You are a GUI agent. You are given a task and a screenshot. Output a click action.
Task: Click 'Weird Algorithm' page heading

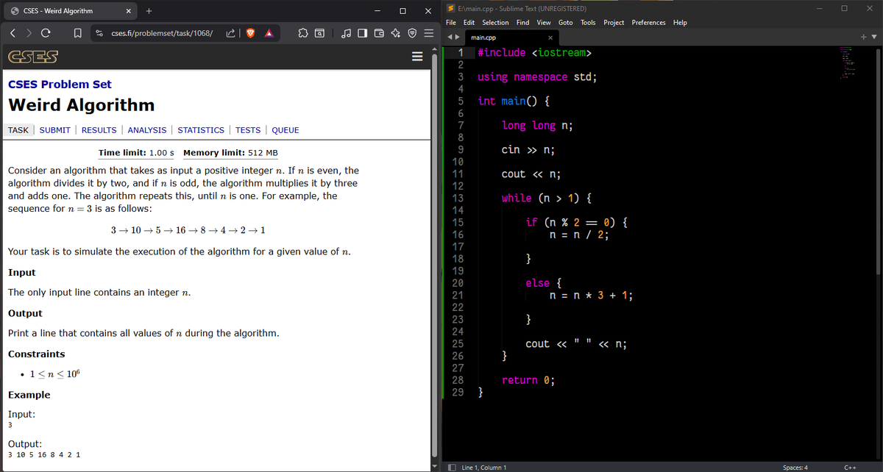[81, 104]
